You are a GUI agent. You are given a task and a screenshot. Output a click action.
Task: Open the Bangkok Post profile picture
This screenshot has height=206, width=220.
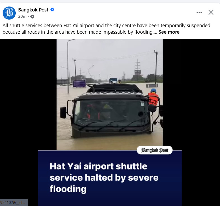click(x=9, y=13)
